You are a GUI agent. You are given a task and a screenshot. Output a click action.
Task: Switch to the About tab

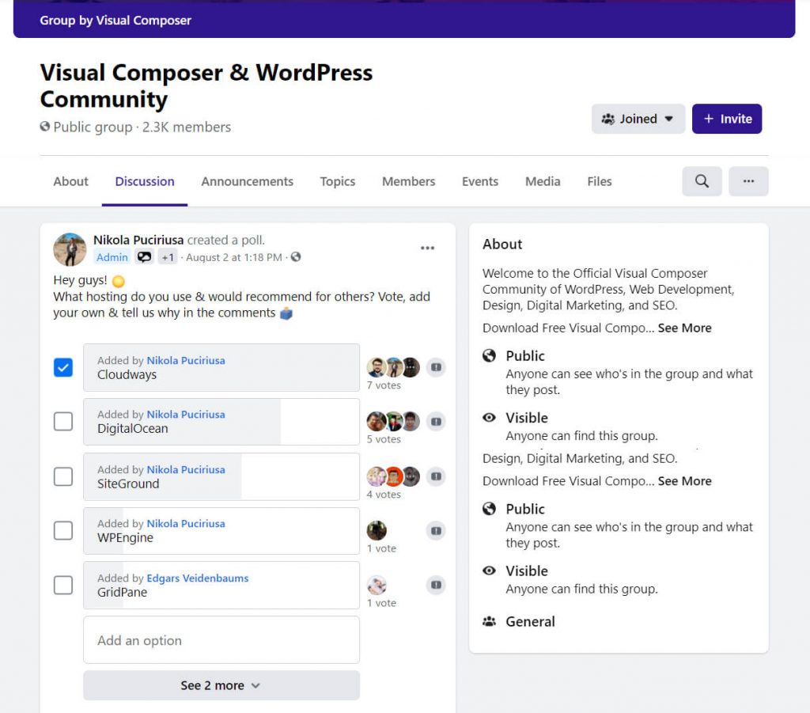coord(70,181)
